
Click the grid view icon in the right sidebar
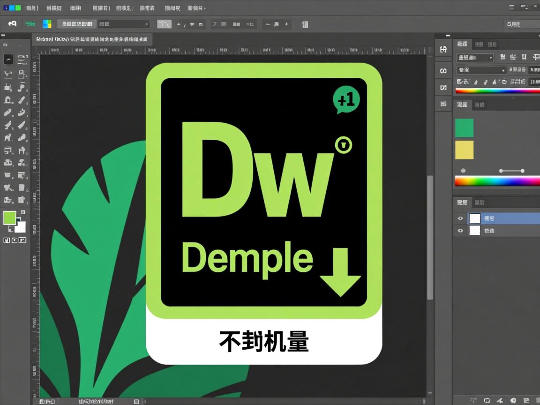[442, 104]
